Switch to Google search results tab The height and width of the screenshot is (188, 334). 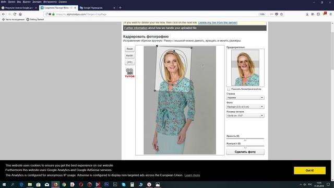tap(19, 8)
